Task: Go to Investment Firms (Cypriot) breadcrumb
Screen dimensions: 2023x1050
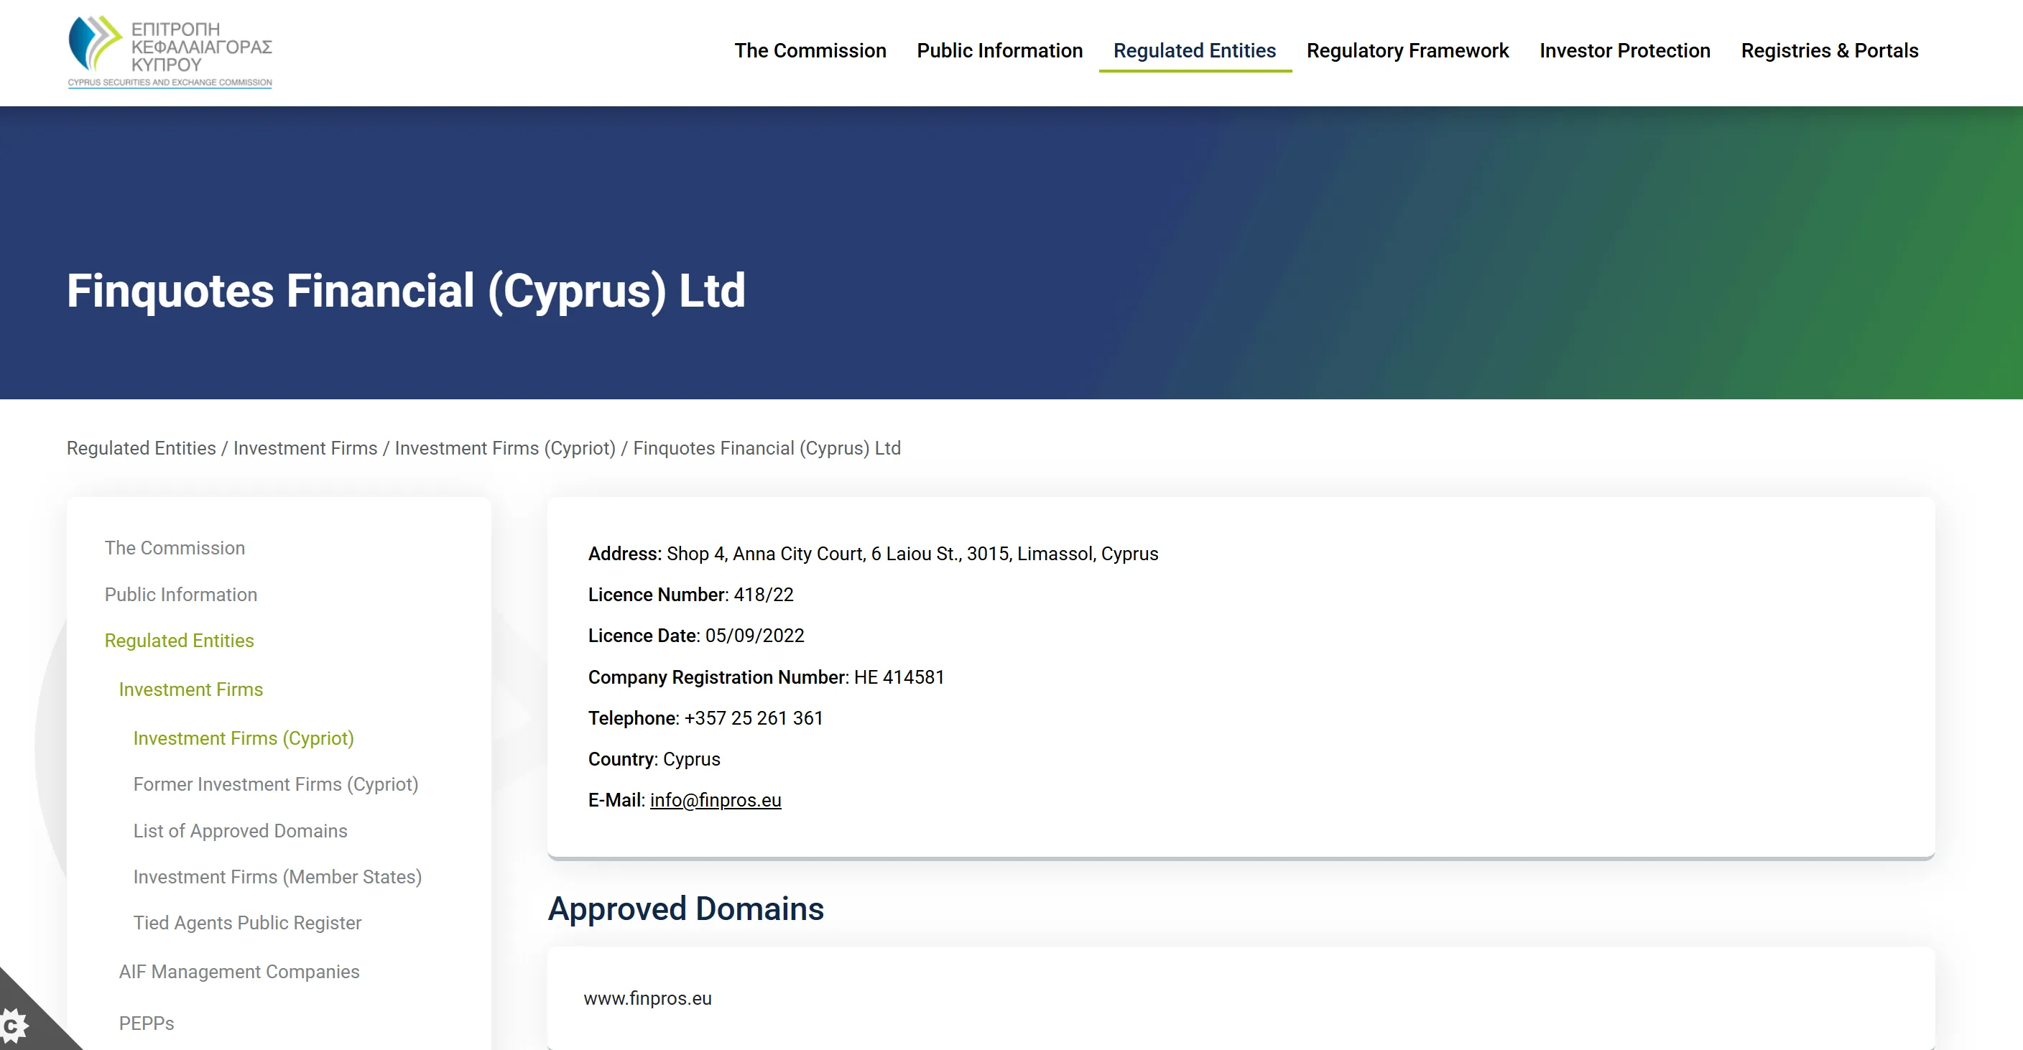Action: (x=505, y=448)
